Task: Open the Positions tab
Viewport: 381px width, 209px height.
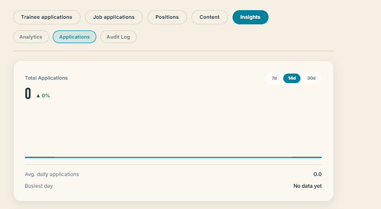Action: [167, 17]
